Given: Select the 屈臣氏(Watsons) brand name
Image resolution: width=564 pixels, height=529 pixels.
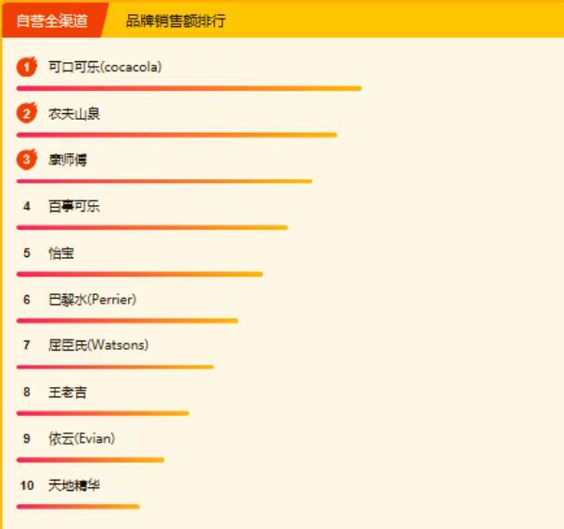Looking at the screenshot, I should [98, 345].
